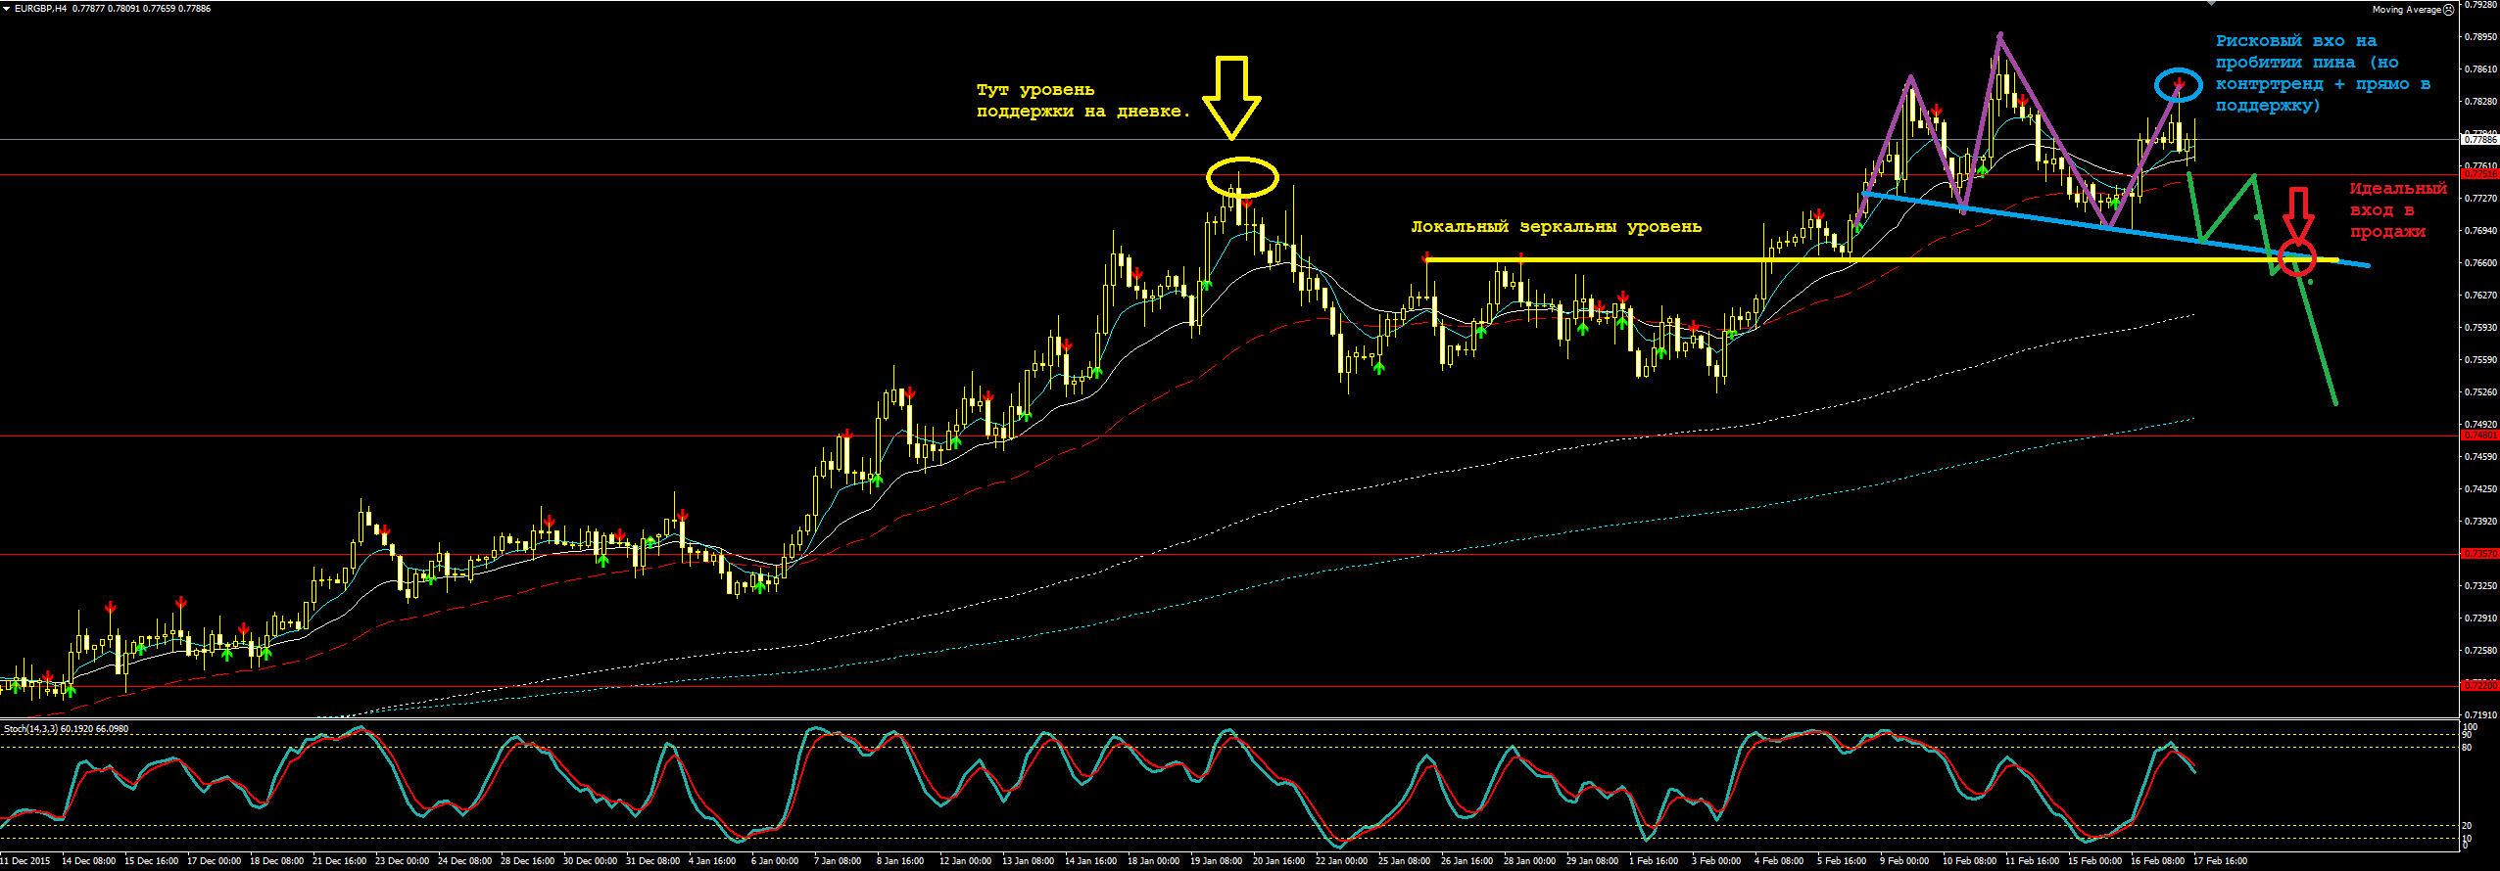
Task: Click the '9 Feb 00:00' time axis label
Action: (1904, 861)
